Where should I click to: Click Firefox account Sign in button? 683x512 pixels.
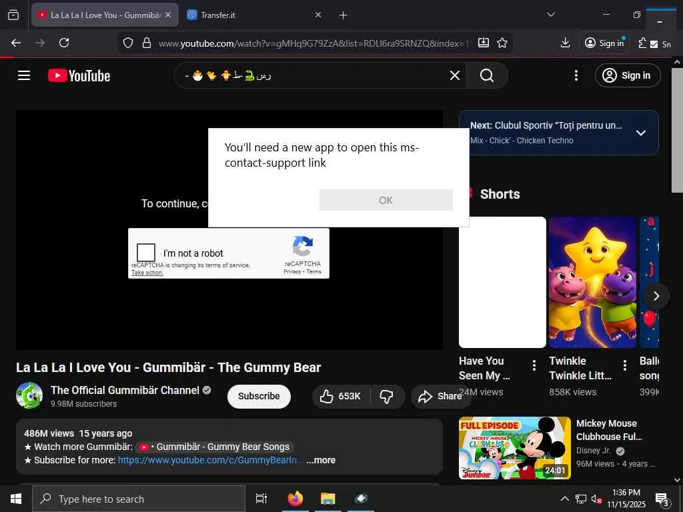tap(604, 43)
